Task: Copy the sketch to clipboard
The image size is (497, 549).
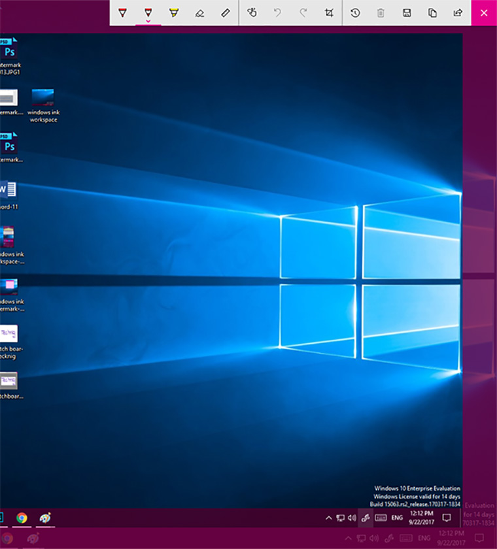Action: 432,13
